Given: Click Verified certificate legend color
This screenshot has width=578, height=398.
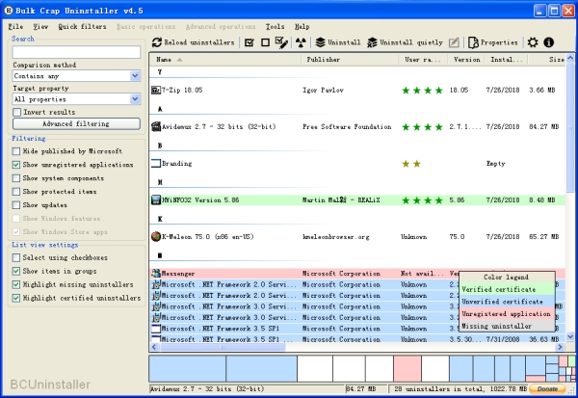Looking at the screenshot, I should 508,289.
